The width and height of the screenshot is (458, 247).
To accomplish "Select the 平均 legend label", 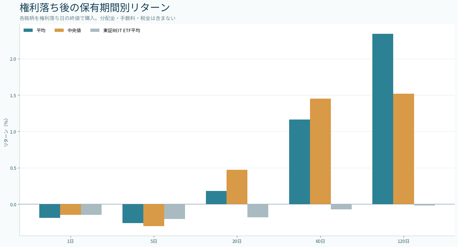I will 41,30.
